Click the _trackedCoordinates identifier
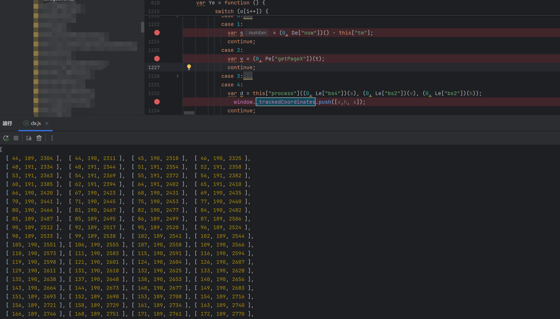 [286, 102]
